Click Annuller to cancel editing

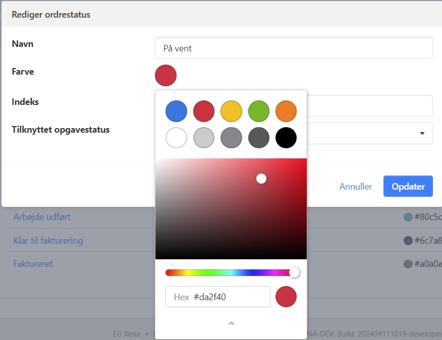click(356, 186)
